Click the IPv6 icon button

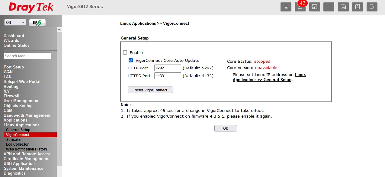click(37, 23)
